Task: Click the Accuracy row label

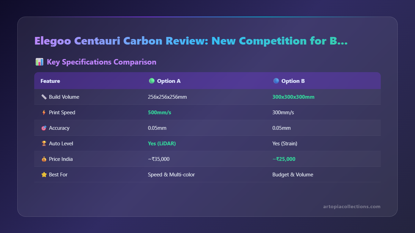Action: [59, 128]
